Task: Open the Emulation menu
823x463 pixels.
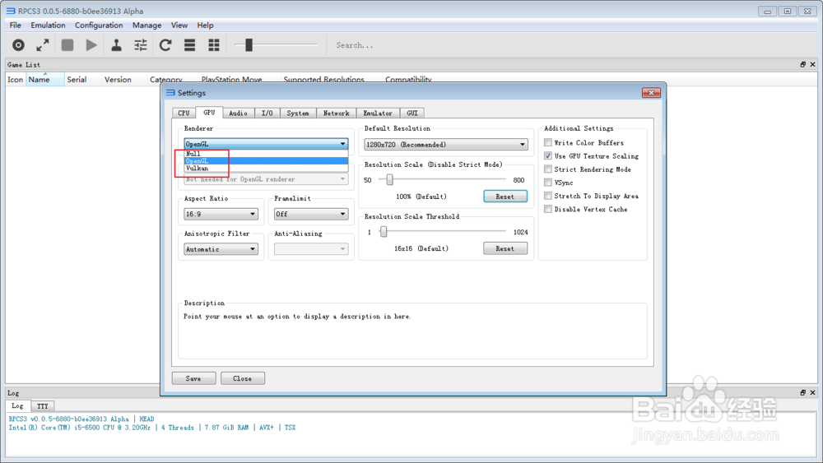Action: pyautogui.click(x=48, y=25)
